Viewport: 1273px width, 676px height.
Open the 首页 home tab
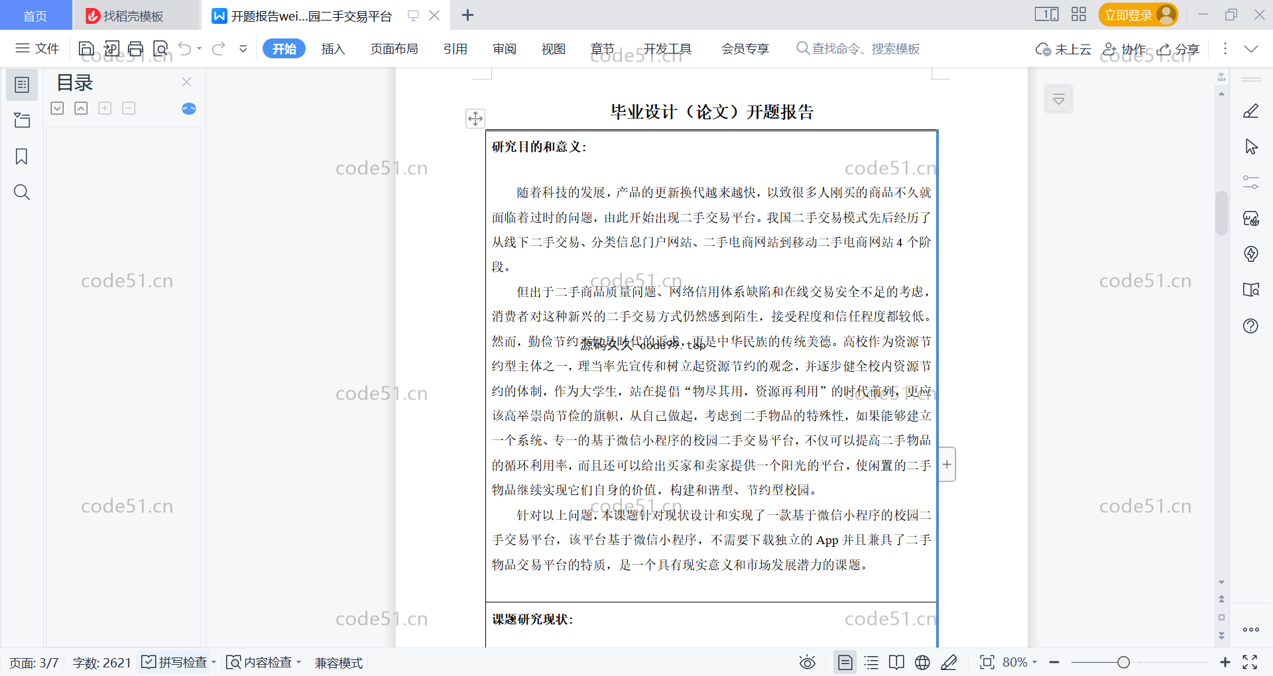(36, 15)
